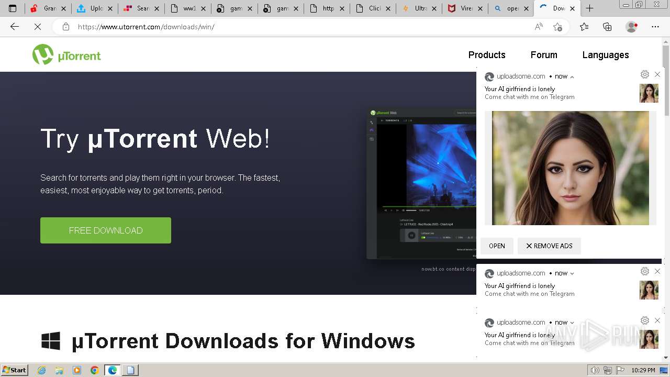Collapse the first notification chevron
670x377 pixels.
tap(572, 77)
